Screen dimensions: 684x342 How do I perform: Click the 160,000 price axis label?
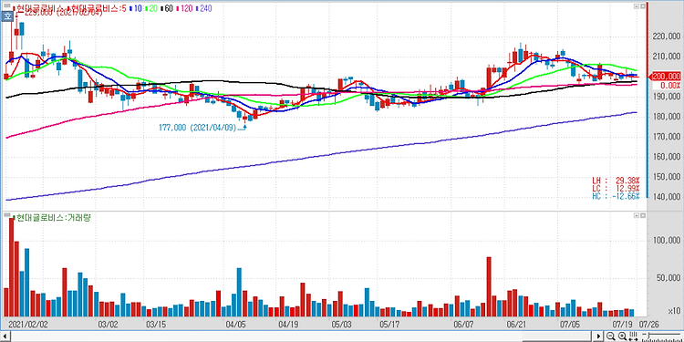(x=668, y=157)
